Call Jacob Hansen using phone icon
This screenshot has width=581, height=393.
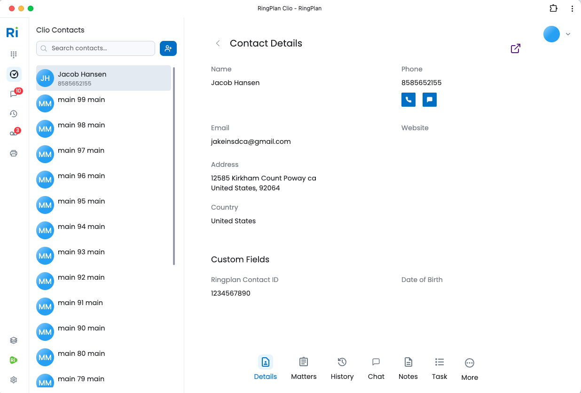coord(408,100)
